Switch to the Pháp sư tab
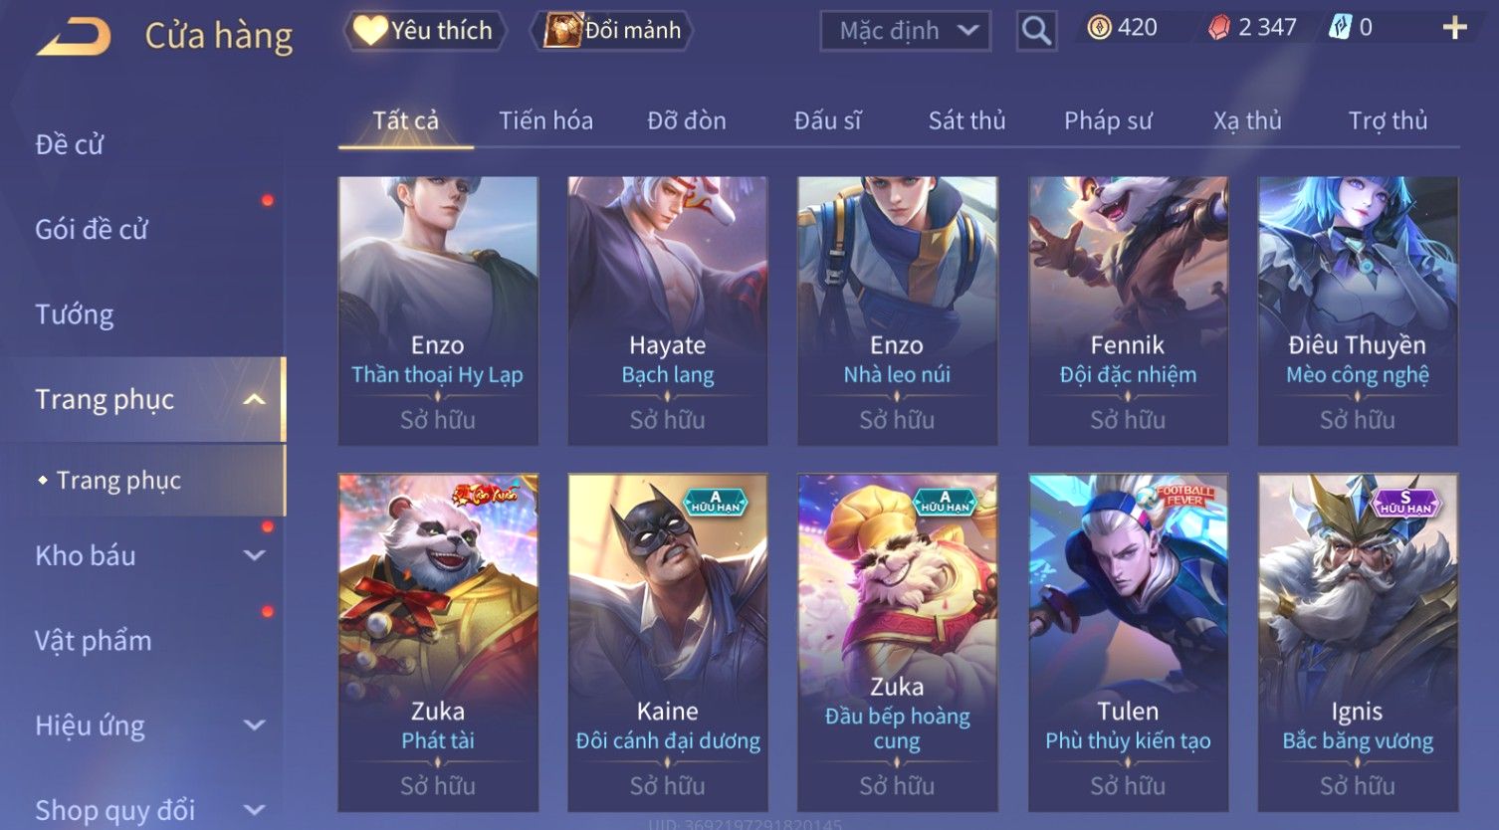Screen dimensions: 1499x830 point(1108,121)
